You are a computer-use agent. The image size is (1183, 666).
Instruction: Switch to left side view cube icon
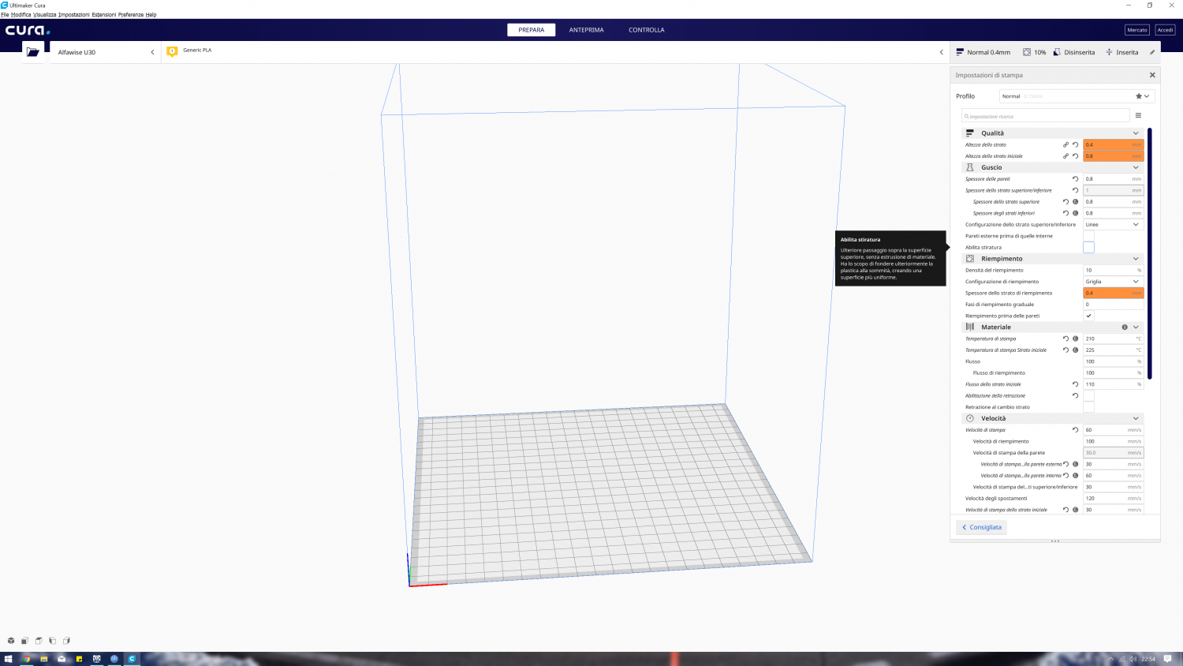click(x=52, y=641)
